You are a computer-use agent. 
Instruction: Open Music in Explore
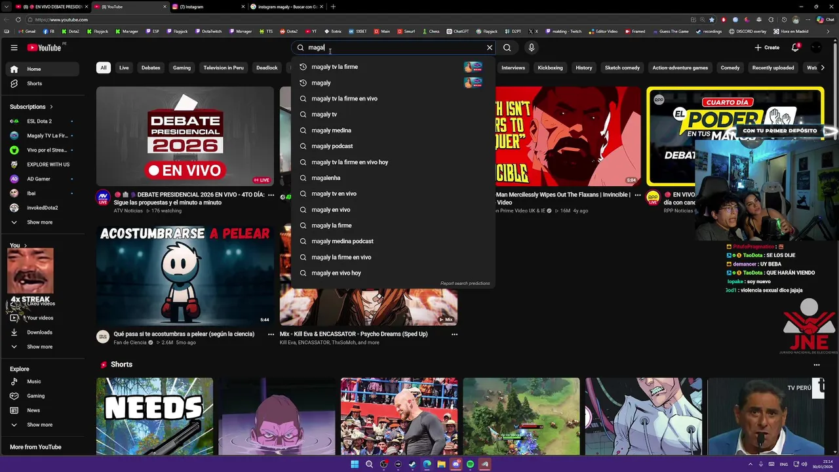[43, 382]
